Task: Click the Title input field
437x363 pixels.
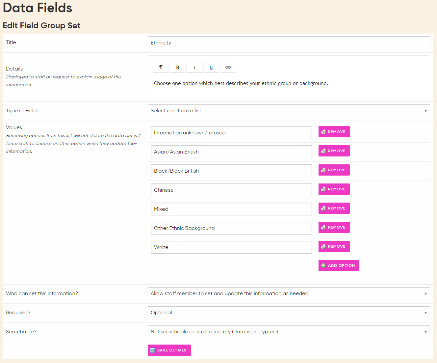Action: pyautogui.click(x=289, y=43)
